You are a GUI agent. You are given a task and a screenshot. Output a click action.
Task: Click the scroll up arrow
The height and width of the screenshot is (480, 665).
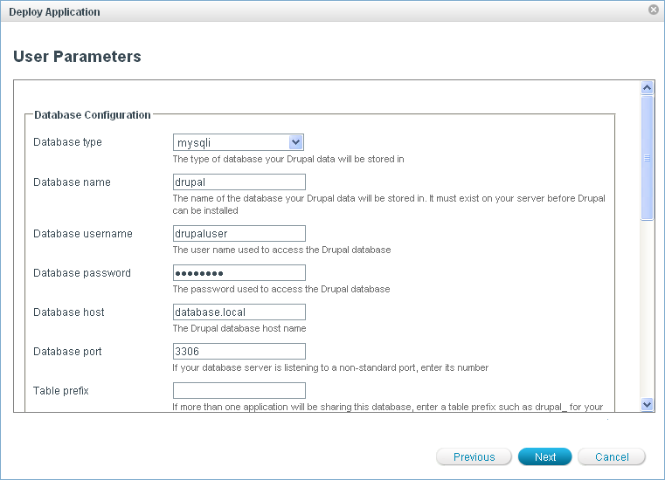click(x=648, y=88)
